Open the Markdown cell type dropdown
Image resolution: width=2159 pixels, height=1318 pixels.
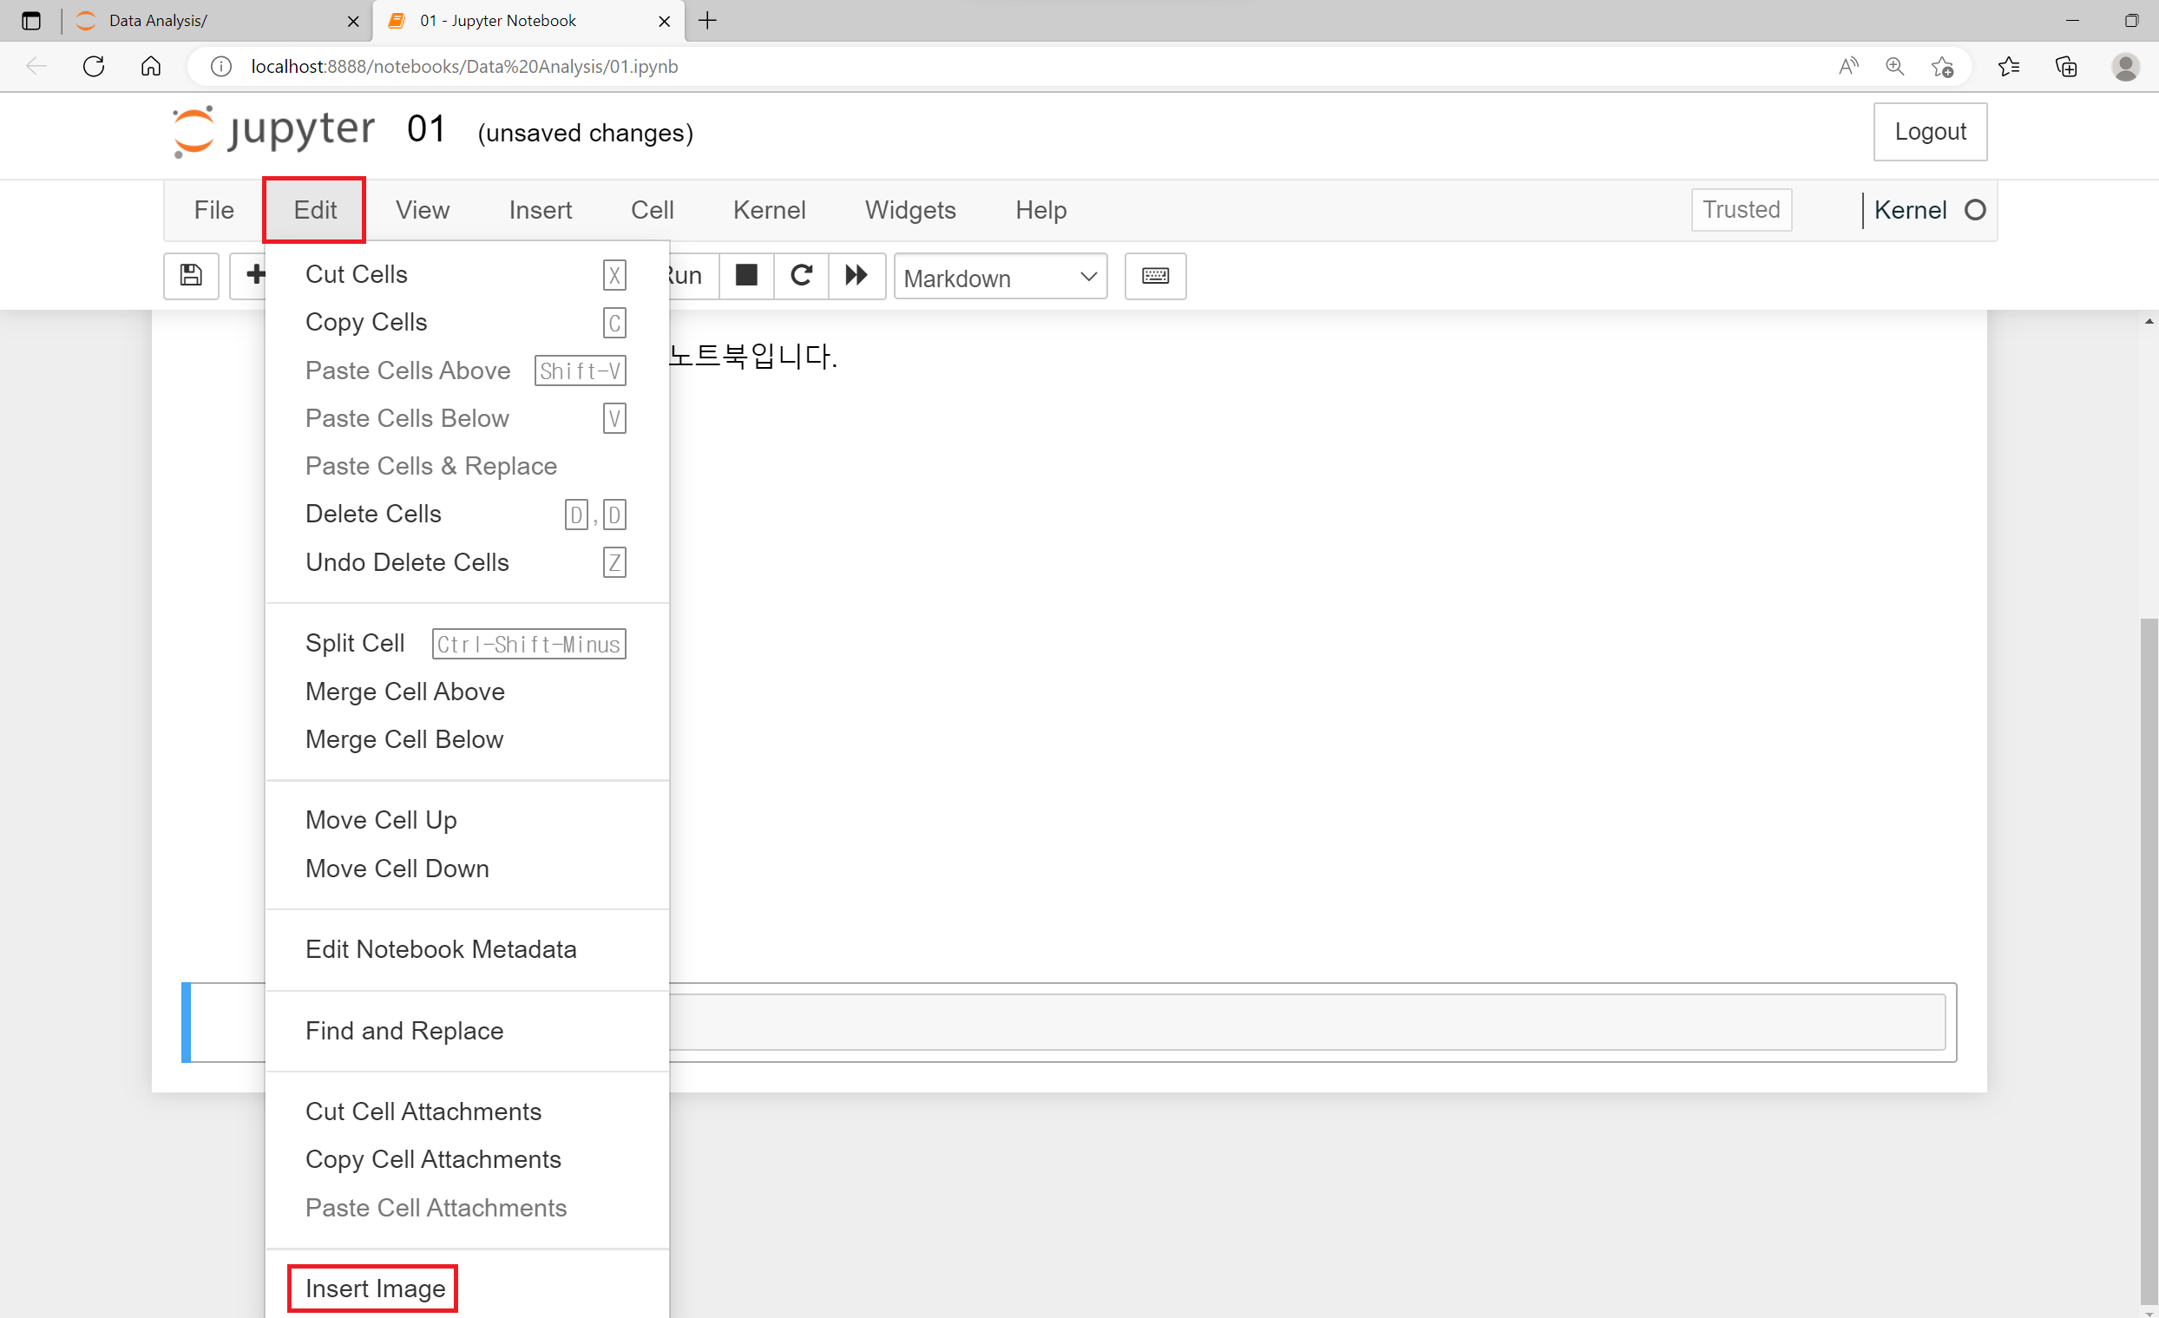pyautogui.click(x=1000, y=277)
